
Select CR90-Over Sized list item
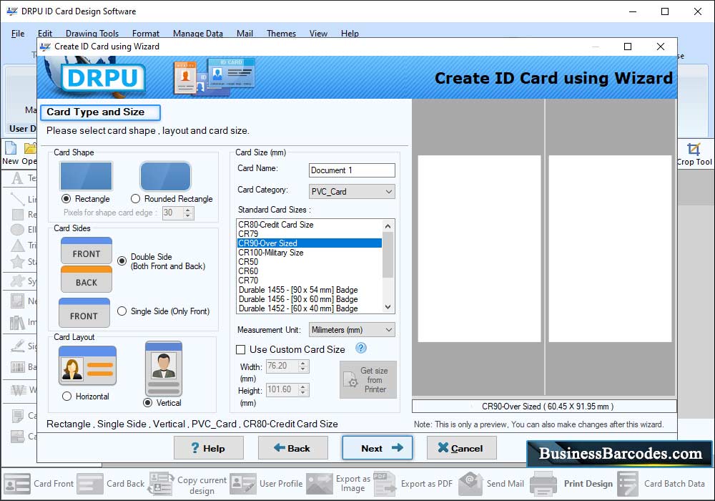click(x=309, y=243)
